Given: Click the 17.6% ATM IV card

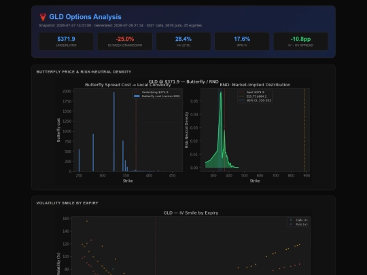Looking at the screenshot, I should tap(242, 41).
